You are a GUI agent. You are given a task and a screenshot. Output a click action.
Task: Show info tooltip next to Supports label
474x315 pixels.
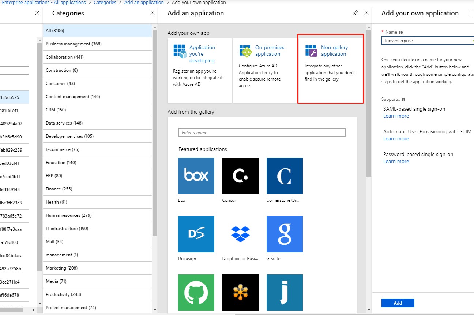click(403, 100)
